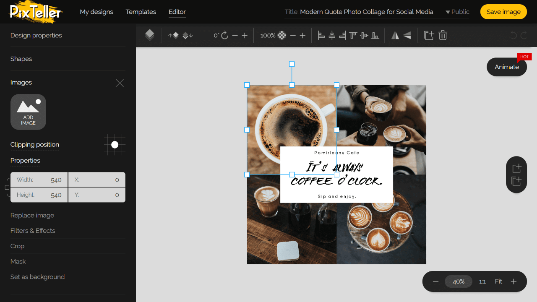Select the Editor tab
The height and width of the screenshot is (302, 537).
click(177, 12)
